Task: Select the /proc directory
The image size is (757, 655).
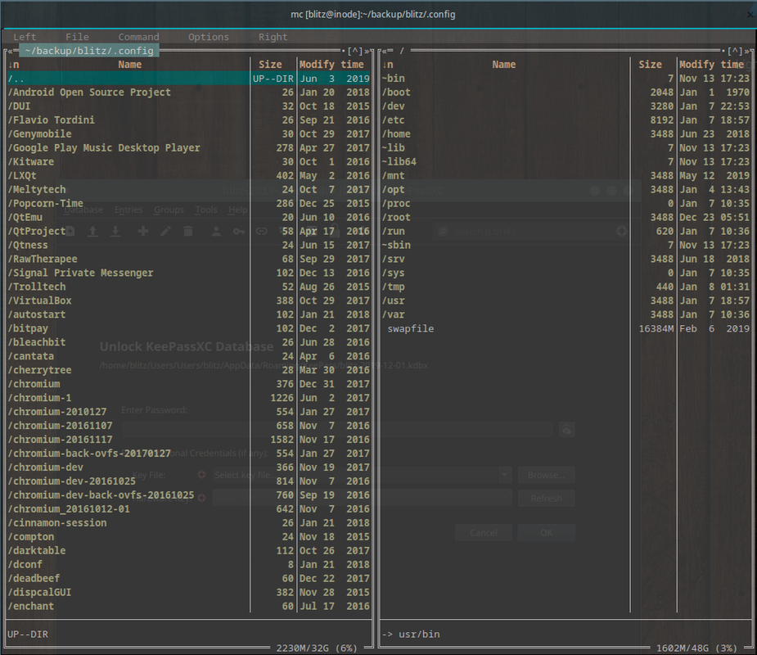Action: pos(565,203)
